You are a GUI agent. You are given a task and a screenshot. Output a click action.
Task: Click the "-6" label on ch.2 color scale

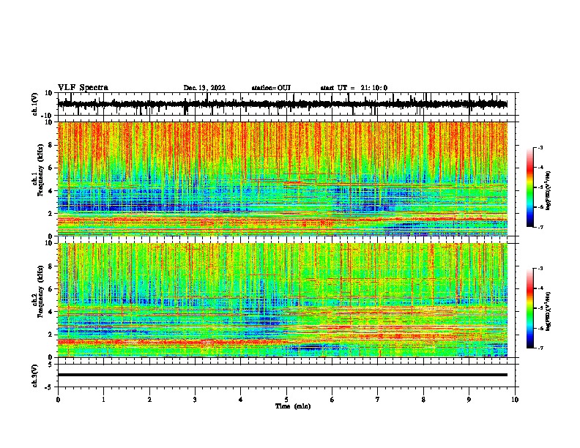coord(540,328)
